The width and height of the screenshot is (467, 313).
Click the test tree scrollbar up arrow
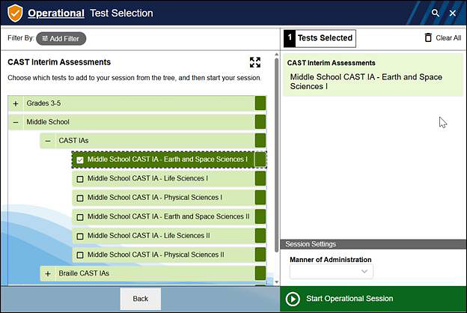point(277,55)
